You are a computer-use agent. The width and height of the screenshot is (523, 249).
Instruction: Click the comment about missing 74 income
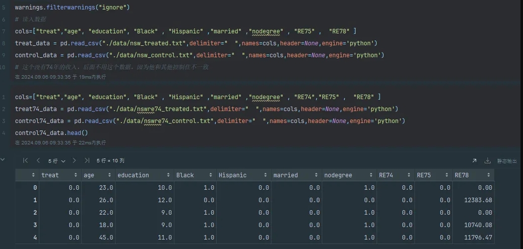(112, 67)
